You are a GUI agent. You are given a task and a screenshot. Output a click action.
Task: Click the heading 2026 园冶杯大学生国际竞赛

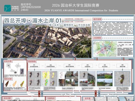(76, 5)
